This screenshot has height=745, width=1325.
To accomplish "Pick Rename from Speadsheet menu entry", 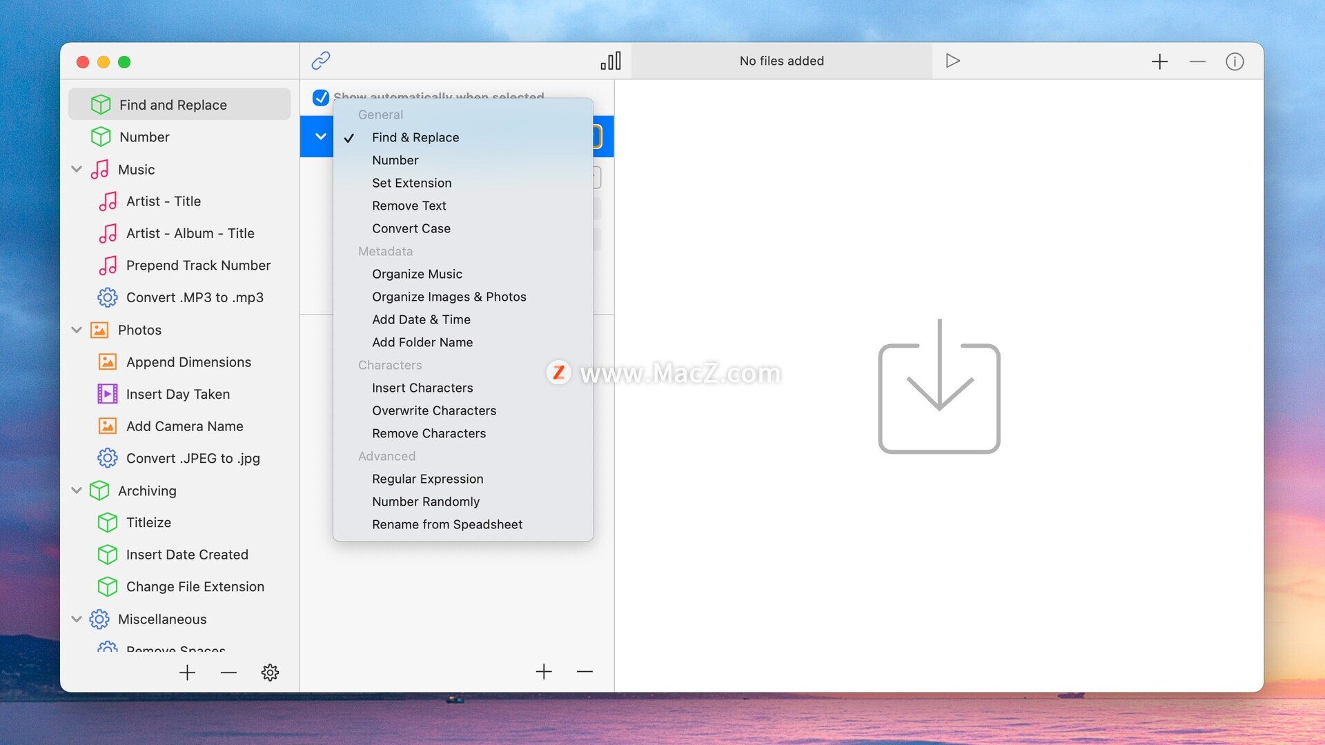I will click(x=446, y=524).
